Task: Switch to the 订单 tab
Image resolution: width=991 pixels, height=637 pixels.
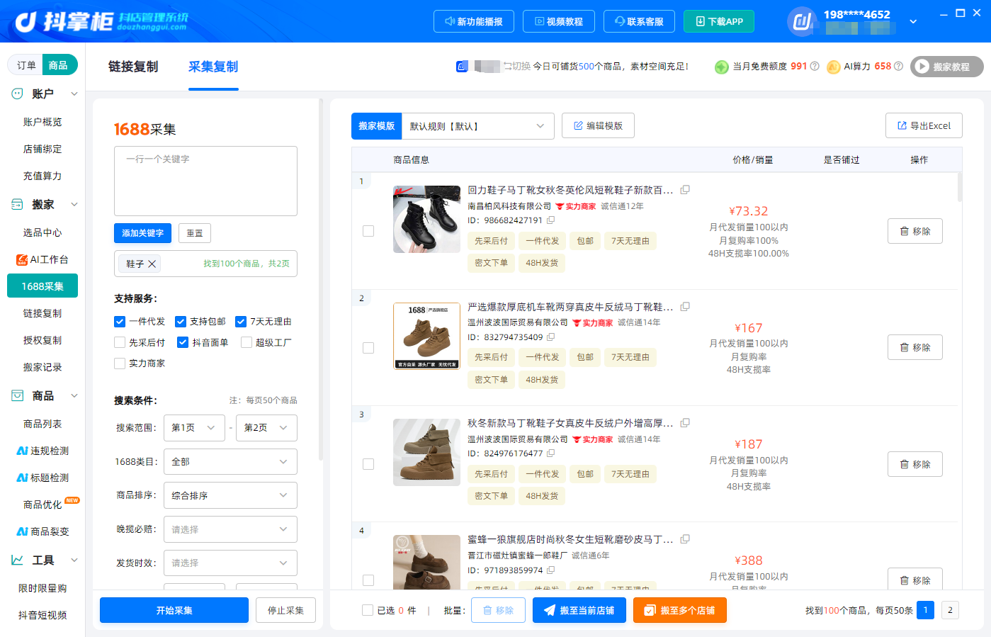Action: click(x=26, y=65)
